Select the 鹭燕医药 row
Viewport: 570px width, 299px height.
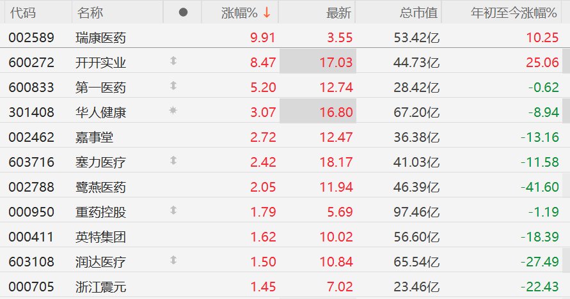coord(285,187)
